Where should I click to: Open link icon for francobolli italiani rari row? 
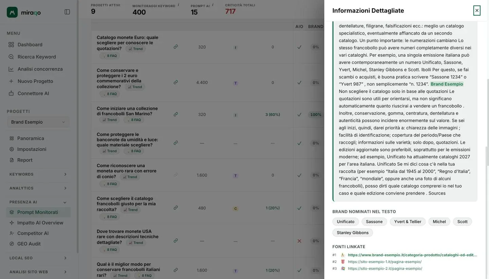pyautogui.click(x=176, y=270)
